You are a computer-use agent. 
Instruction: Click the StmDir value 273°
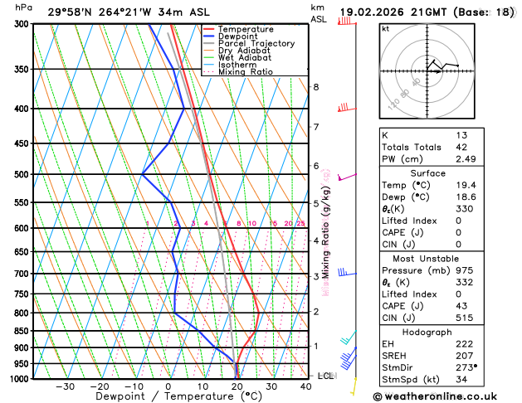(466, 367)
